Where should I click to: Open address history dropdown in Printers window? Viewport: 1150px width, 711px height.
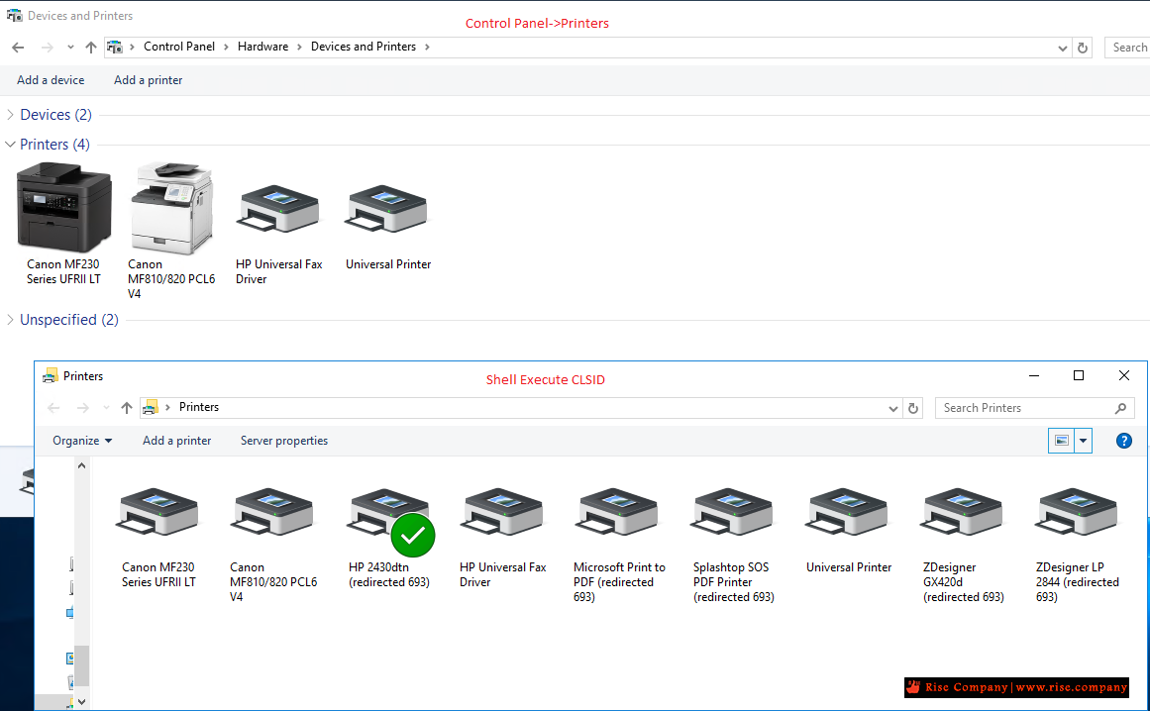tap(893, 408)
